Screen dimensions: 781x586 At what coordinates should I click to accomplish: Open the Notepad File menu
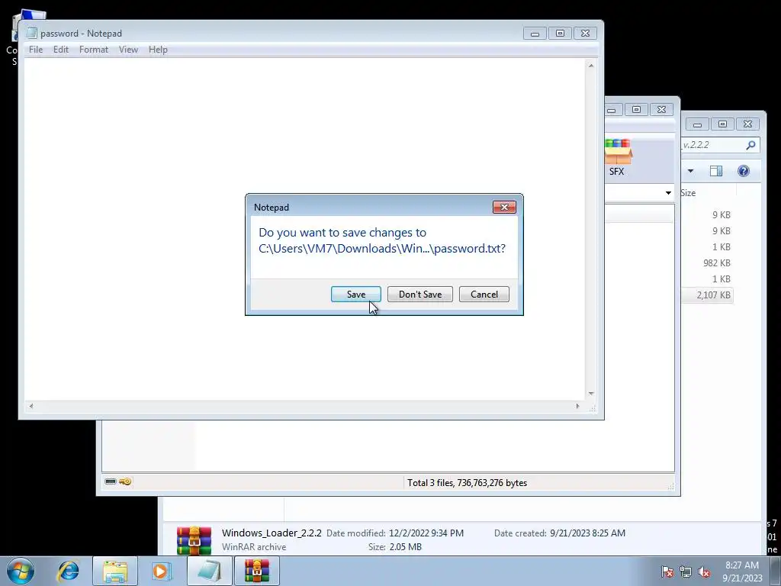pos(35,50)
